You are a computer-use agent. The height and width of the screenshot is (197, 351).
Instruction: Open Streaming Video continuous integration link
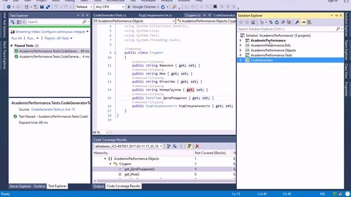click(x=50, y=32)
